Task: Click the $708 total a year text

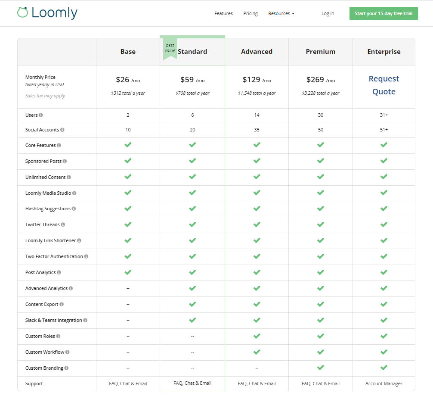Action: click(192, 93)
